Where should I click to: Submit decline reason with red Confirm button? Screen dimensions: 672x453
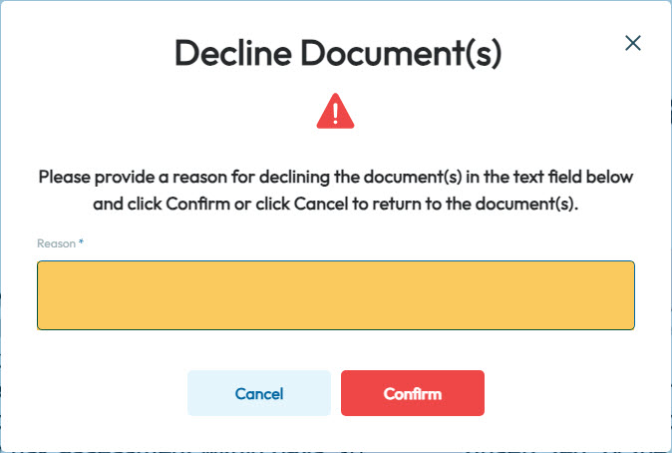click(413, 393)
